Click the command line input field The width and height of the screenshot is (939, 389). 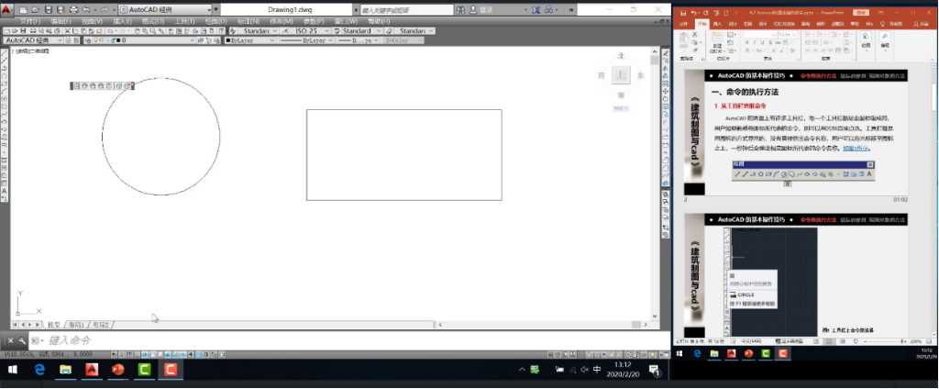[275, 340]
